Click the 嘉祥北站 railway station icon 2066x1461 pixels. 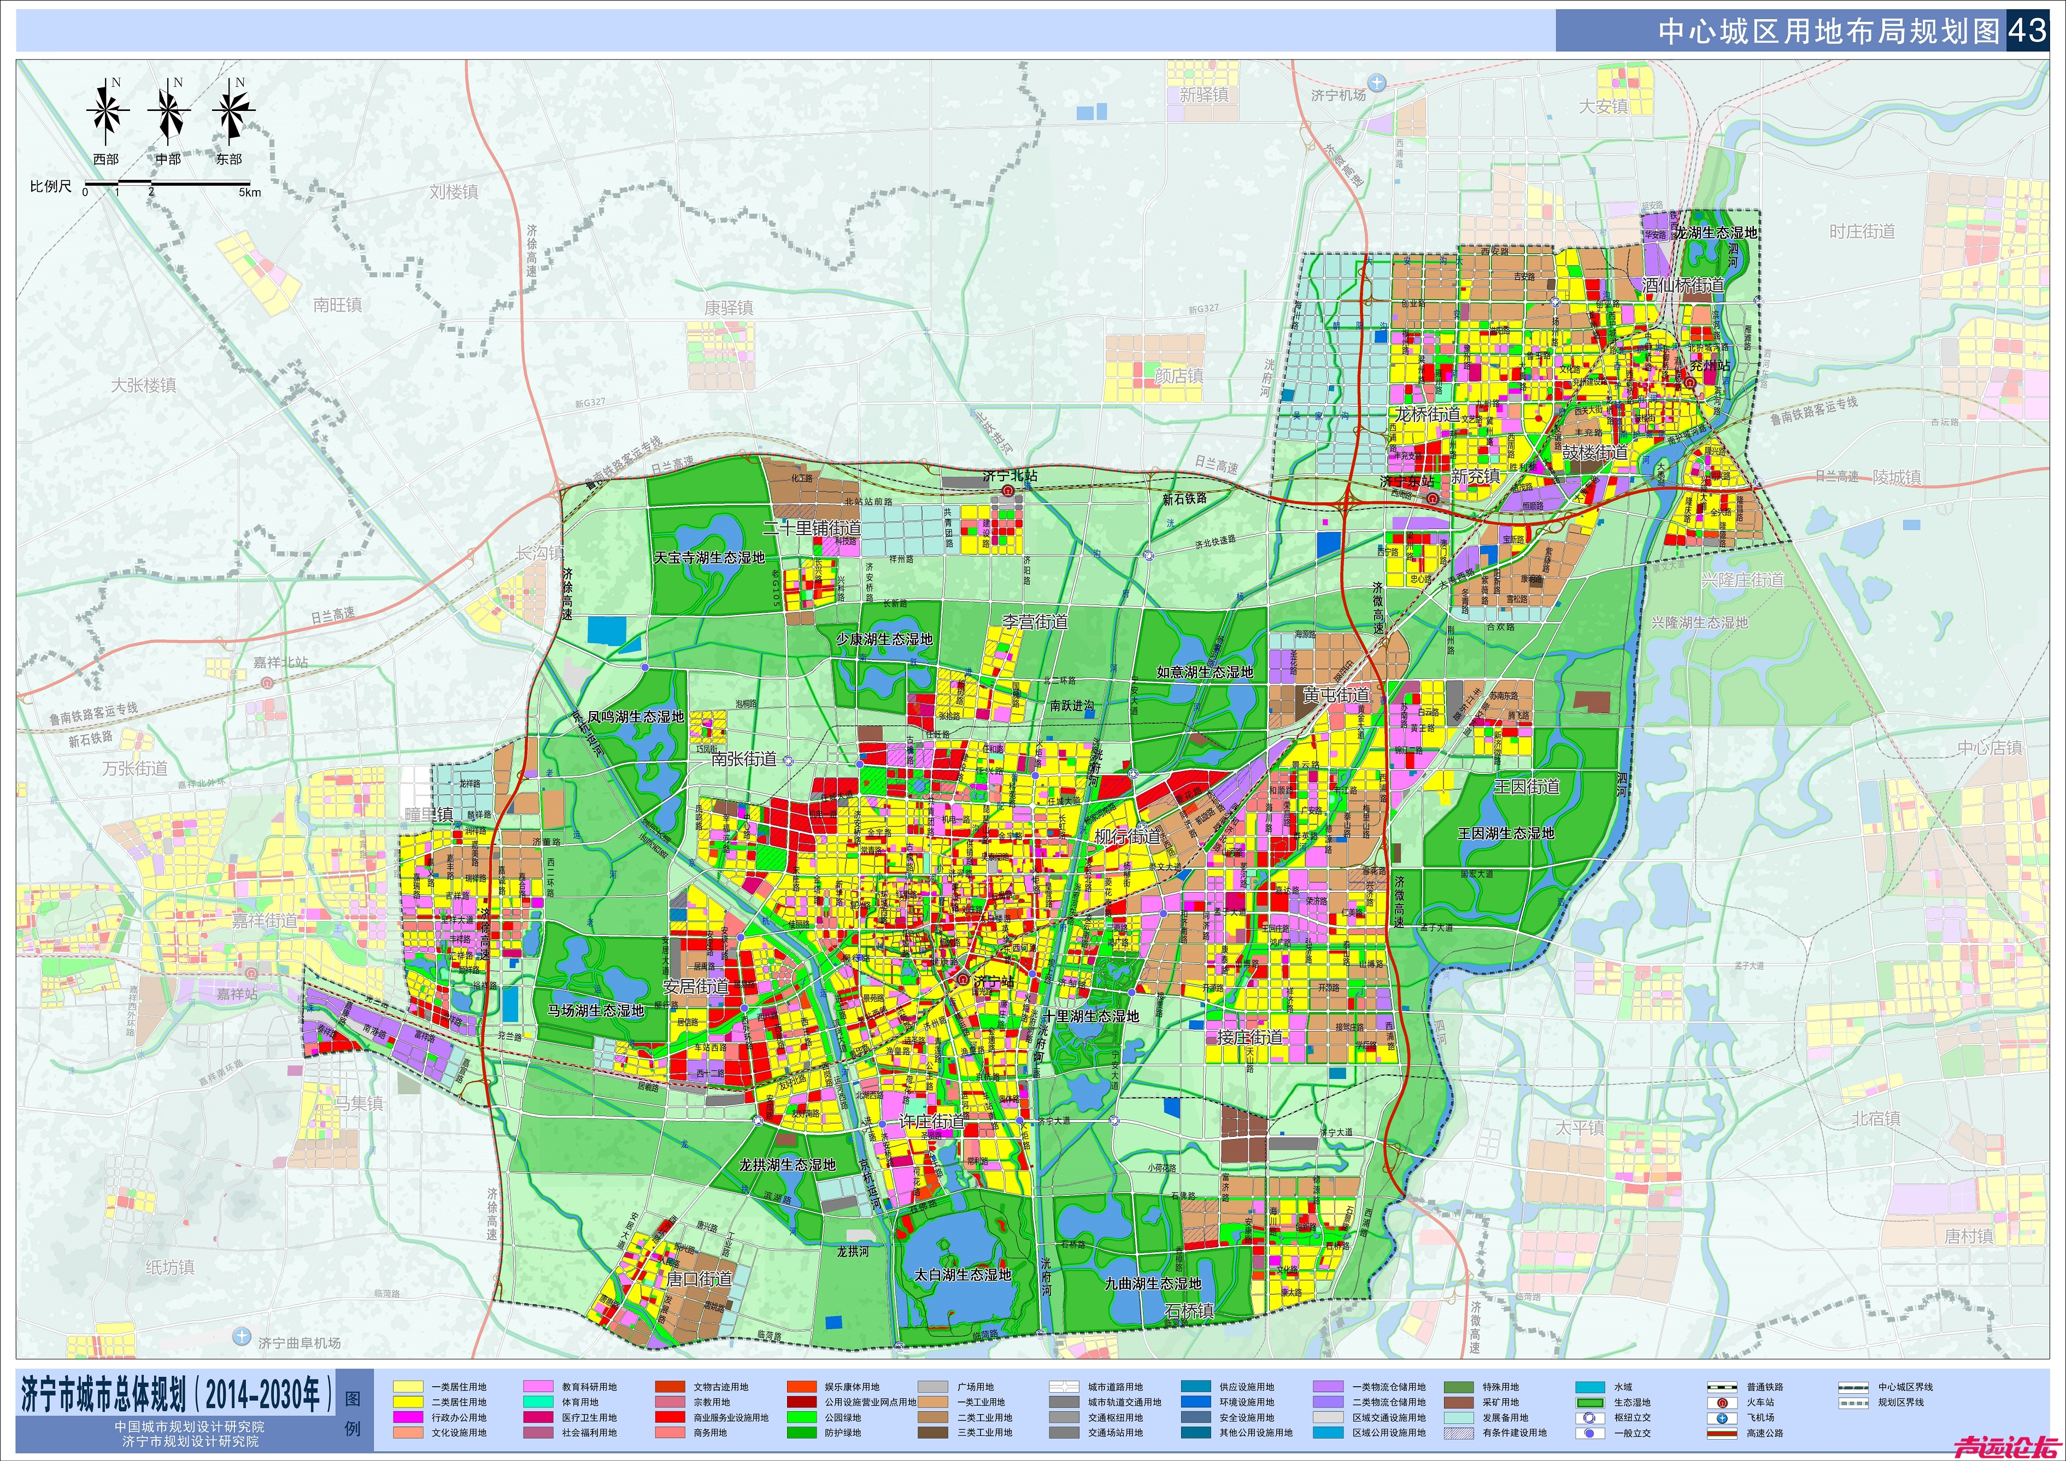[x=267, y=682]
